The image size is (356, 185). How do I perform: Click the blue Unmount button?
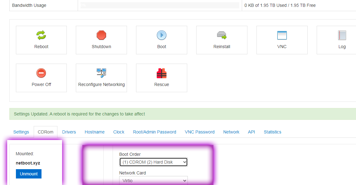(29, 174)
